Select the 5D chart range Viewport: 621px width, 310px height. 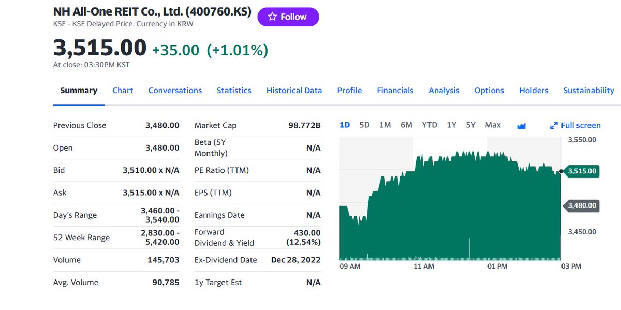click(364, 125)
